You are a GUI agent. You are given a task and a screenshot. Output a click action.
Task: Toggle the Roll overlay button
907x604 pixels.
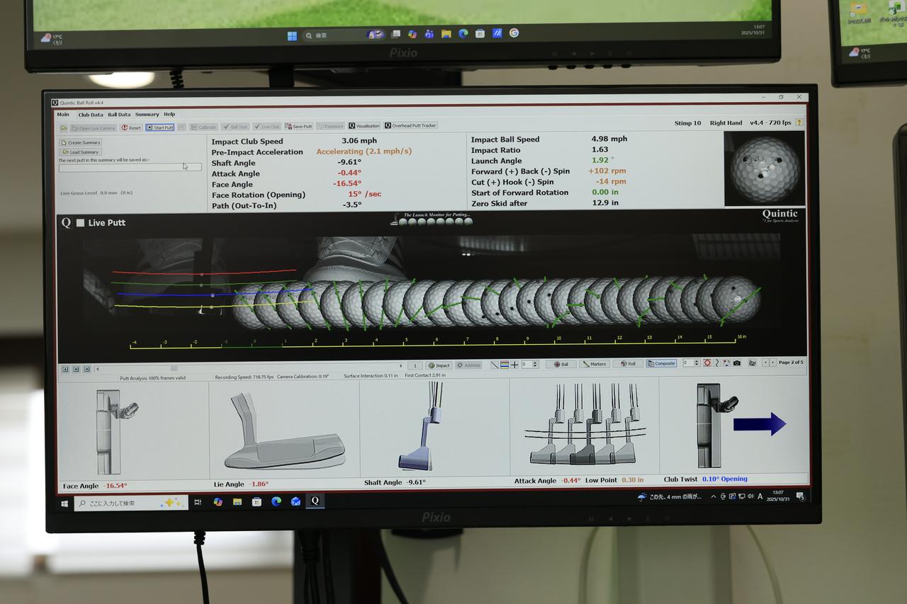point(628,364)
